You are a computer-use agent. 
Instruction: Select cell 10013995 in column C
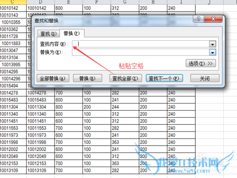(x=13, y=65)
